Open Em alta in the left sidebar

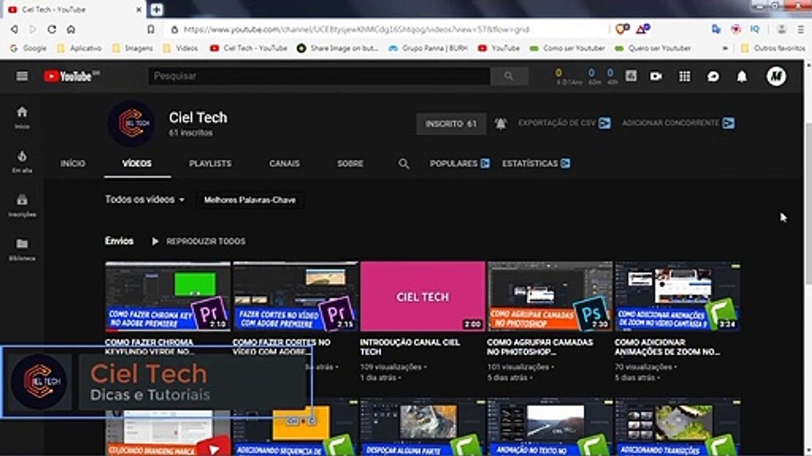pos(22,161)
